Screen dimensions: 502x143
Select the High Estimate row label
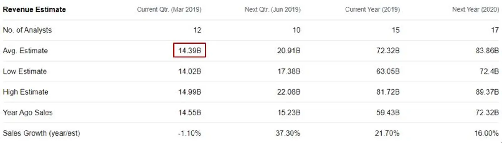click(26, 92)
